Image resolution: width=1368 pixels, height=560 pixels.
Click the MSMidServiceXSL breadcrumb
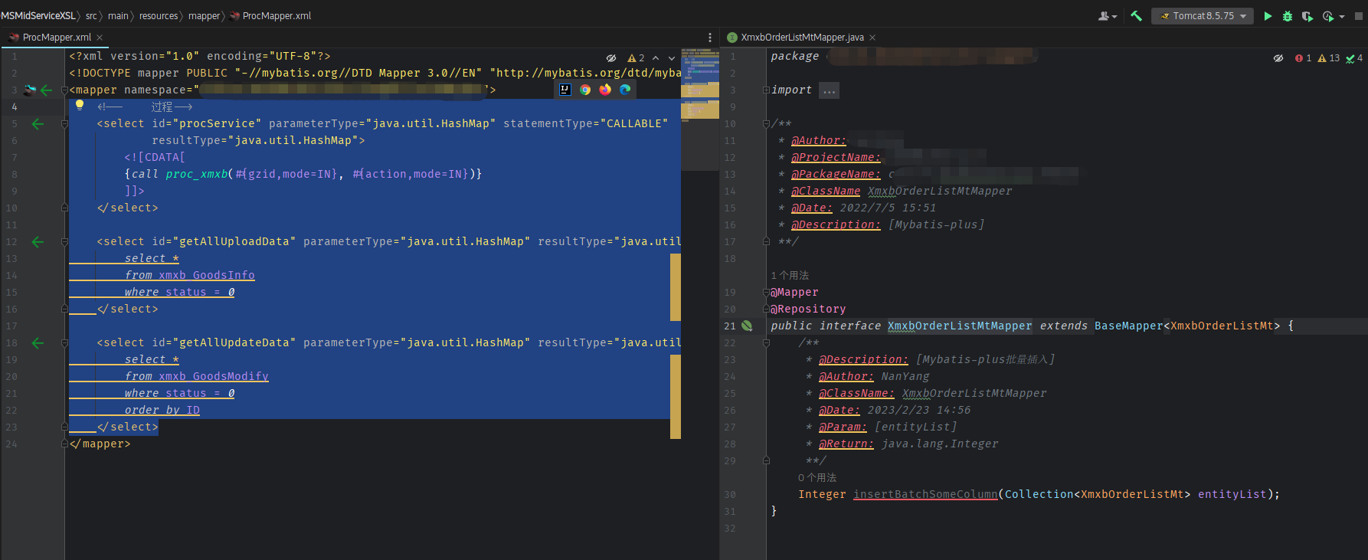pos(38,15)
